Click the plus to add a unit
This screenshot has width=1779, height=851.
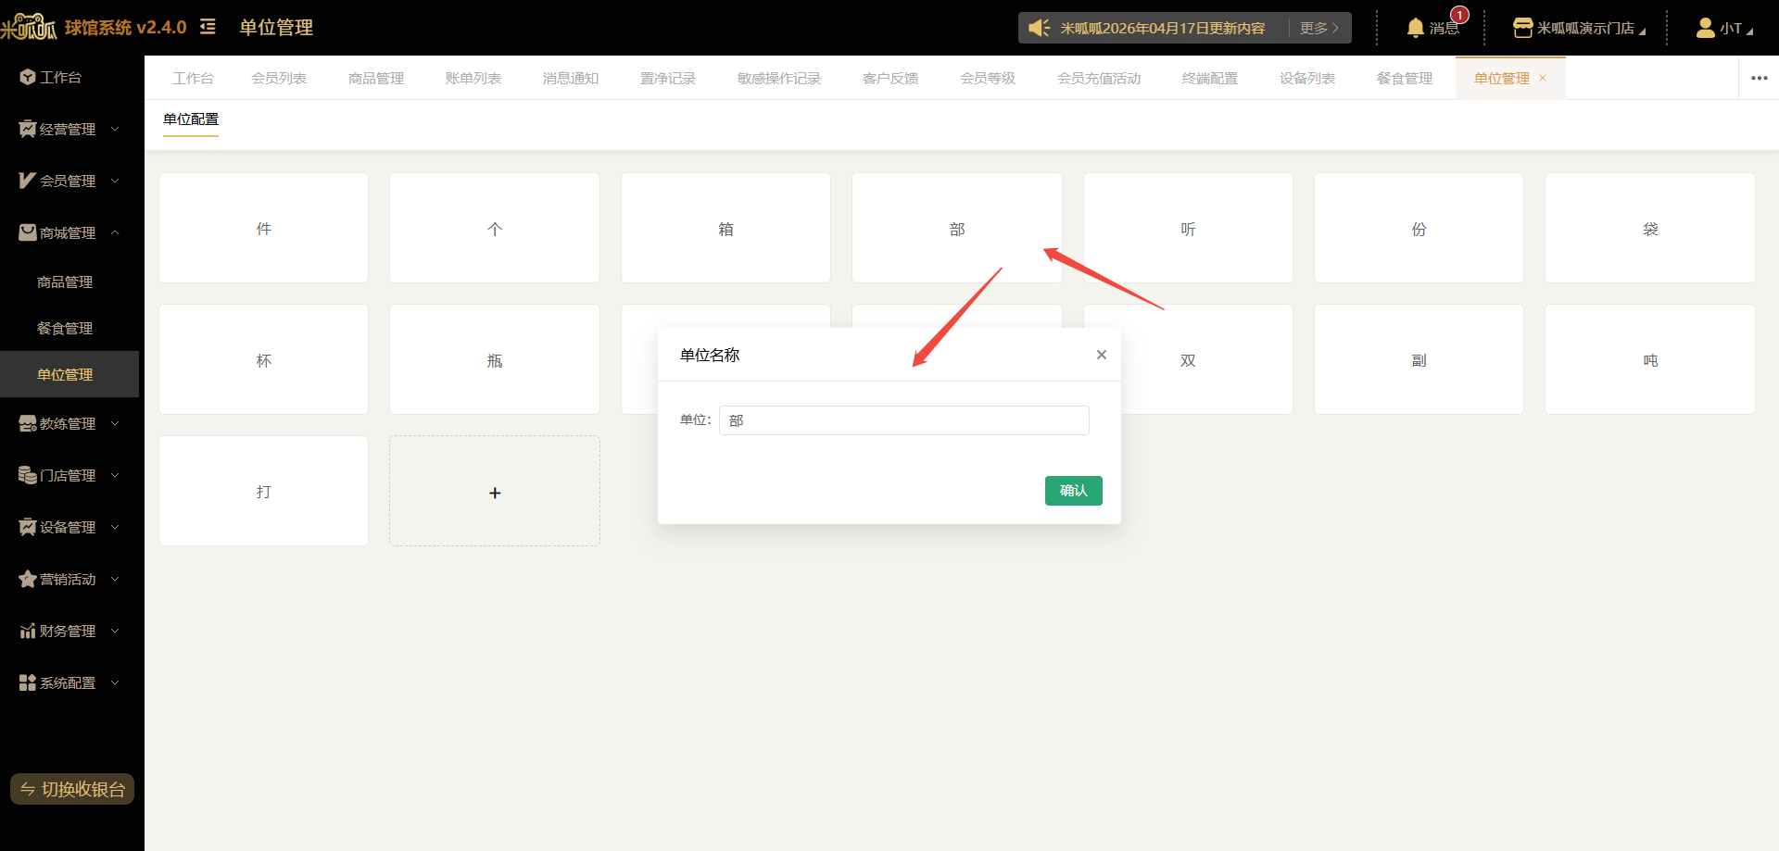tap(495, 493)
